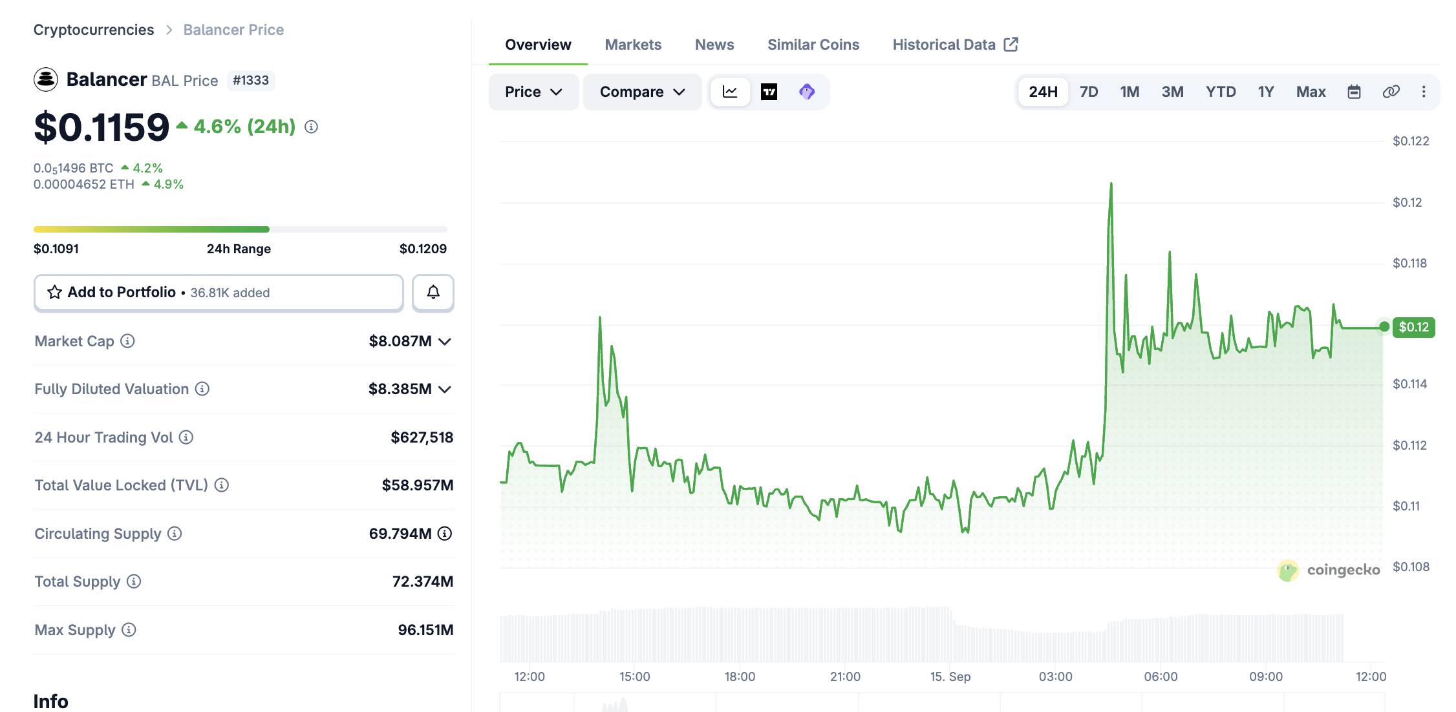Click the 24h Range progress bar
The image size is (1456, 712).
[x=241, y=229]
